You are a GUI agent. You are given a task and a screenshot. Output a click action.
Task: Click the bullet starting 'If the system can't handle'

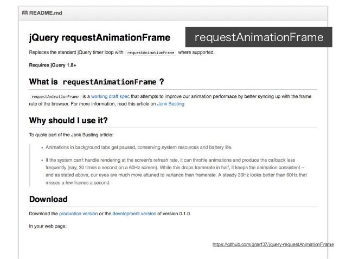[x=176, y=171]
